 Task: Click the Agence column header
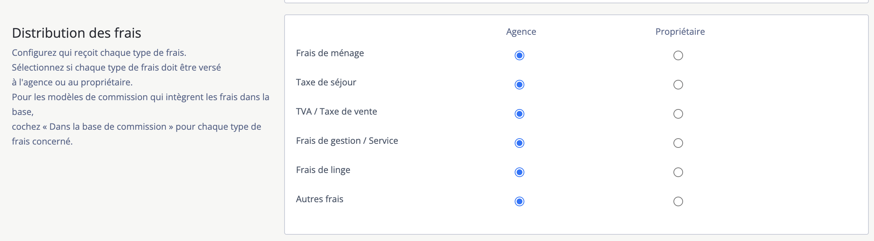point(521,32)
